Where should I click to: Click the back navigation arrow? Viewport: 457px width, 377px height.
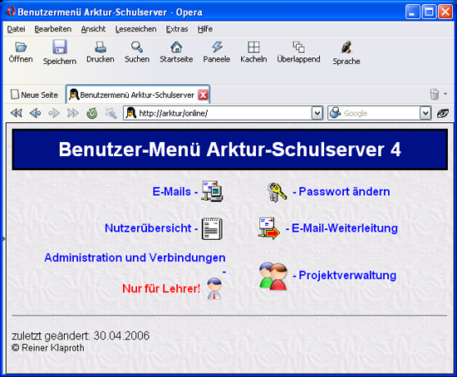(35, 113)
